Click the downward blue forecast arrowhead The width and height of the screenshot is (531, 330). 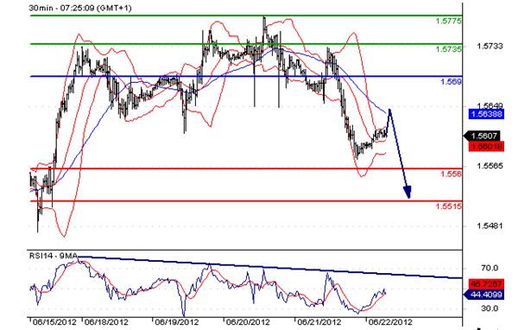pyautogui.click(x=408, y=192)
